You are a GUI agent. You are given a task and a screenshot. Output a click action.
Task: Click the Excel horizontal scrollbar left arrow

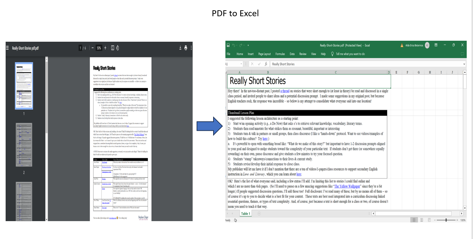click(x=374, y=214)
